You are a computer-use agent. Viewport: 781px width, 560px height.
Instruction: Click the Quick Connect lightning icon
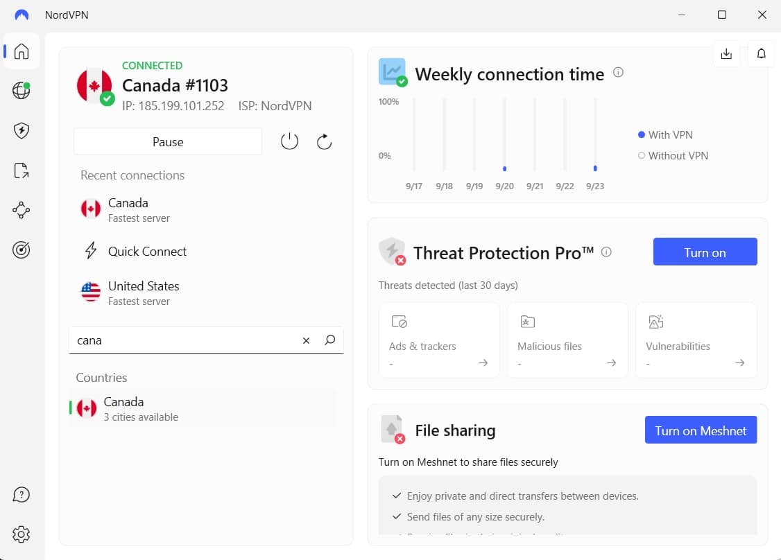[91, 250]
